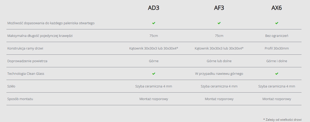This screenshot has width=310, height=122.
Task: Click the AD3 Clean Glass green checkmark
Action: point(154,74)
